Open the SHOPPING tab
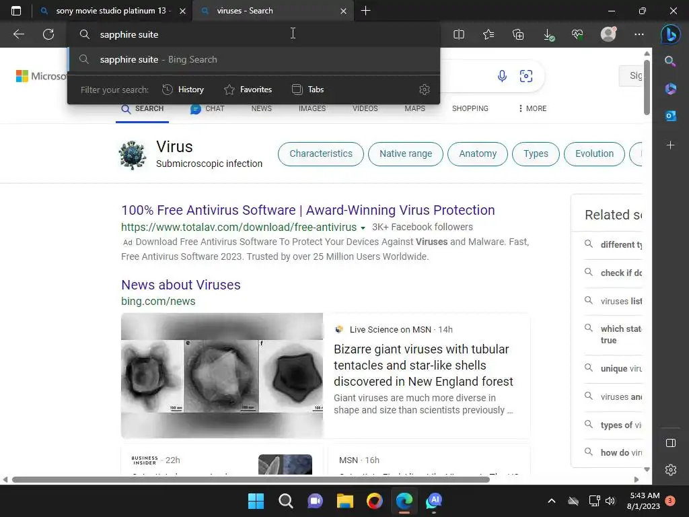Image resolution: width=689 pixels, height=517 pixels. click(x=470, y=108)
